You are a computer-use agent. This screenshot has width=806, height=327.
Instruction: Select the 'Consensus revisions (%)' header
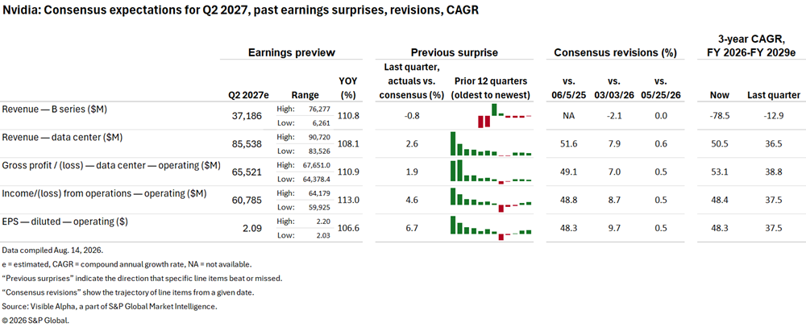point(615,52)
